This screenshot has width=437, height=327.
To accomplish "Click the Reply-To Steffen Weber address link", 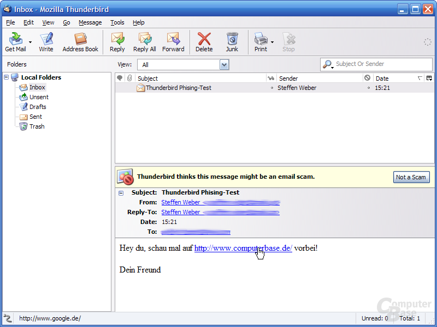I will click(220, 212).
